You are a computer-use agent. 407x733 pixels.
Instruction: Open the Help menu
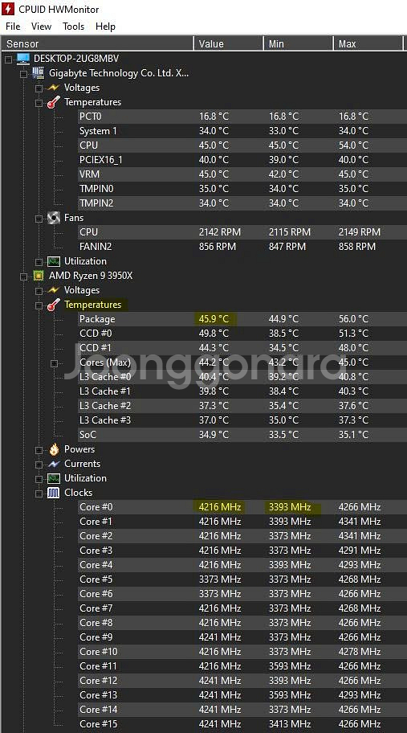click(105, 27)
